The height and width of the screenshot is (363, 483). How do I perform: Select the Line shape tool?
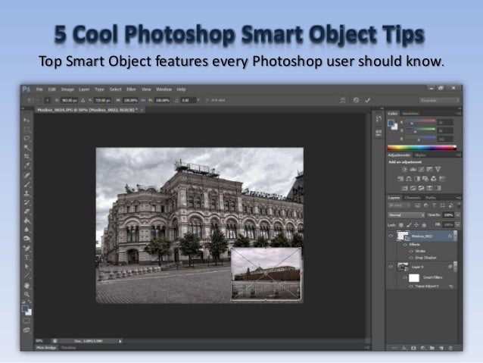click(x=26, y=275)
